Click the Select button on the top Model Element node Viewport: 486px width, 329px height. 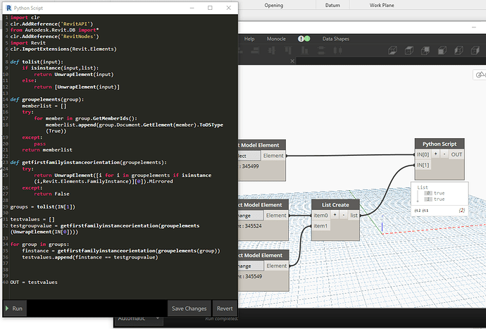point(249,156)
